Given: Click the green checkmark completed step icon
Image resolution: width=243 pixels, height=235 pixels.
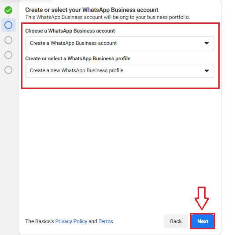Looking at the screenshot, I should coord(8,10).
